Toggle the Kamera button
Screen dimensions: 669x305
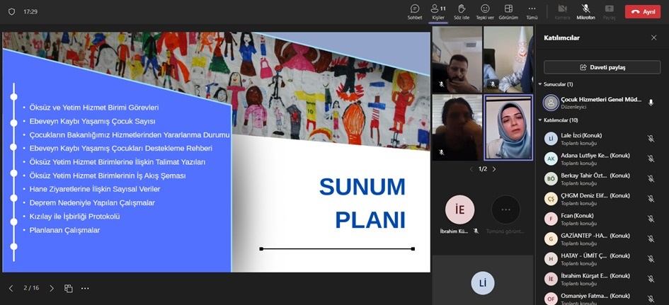[x=562, y=9]
